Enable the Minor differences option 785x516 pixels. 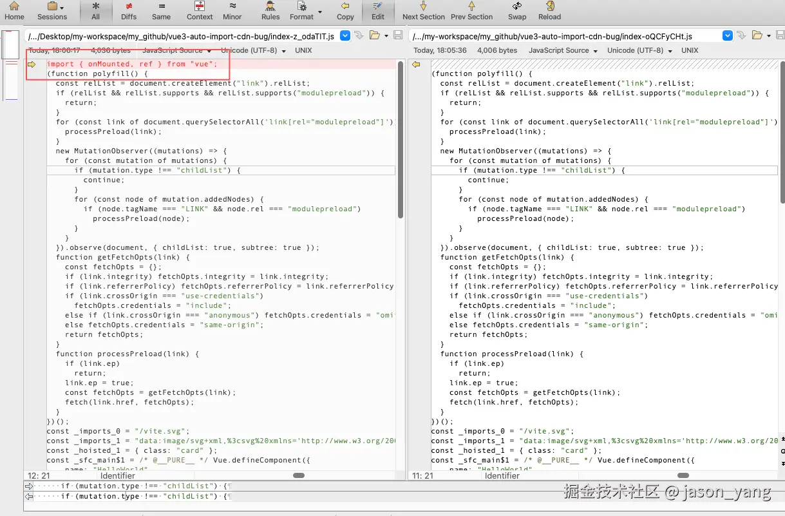[x=232, y=11]
